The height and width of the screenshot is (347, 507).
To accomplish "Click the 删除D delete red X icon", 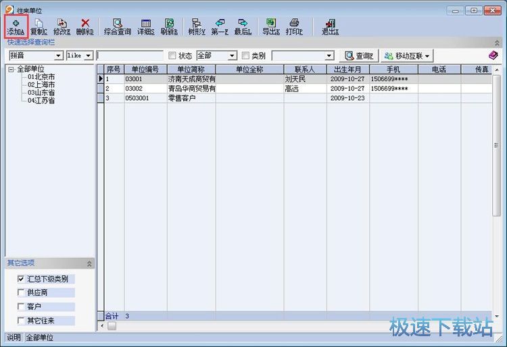I will 85,27.
